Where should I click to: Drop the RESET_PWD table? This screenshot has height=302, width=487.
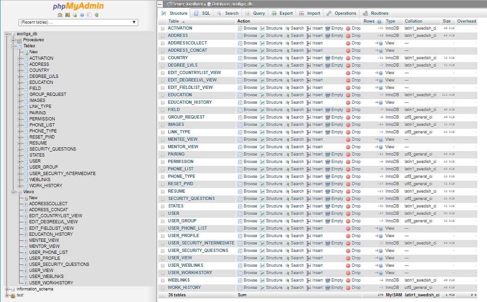click(356, 183)
